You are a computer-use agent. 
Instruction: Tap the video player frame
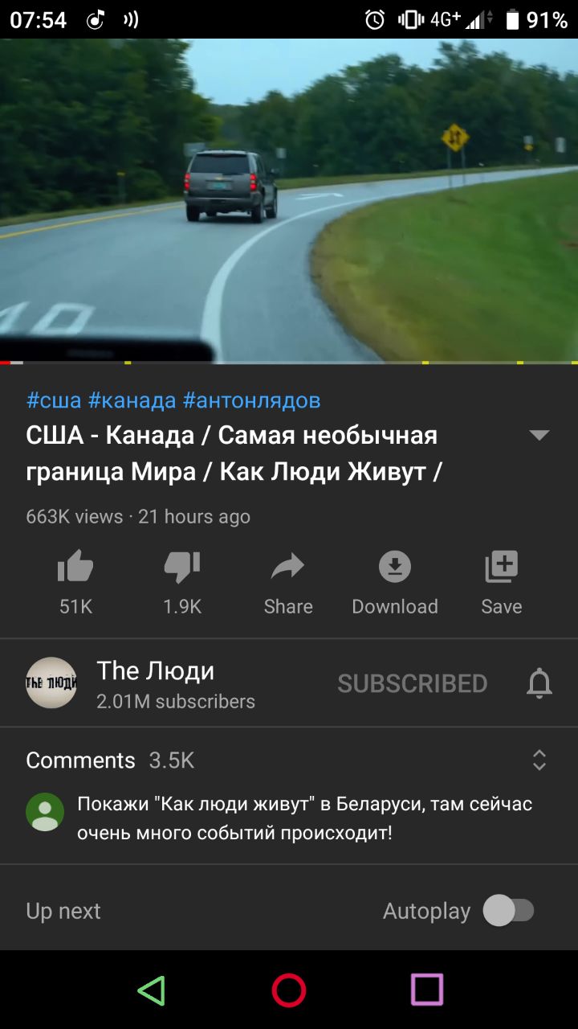click(x=289, y=201)
